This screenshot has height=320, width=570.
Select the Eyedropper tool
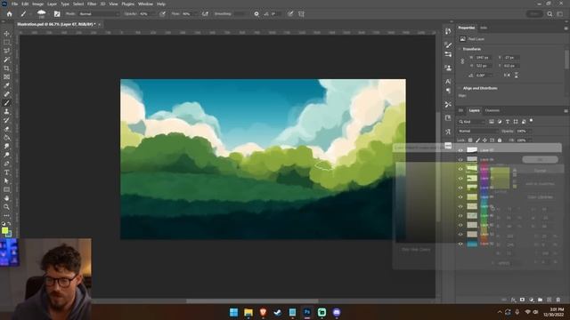tap(6, 85)
